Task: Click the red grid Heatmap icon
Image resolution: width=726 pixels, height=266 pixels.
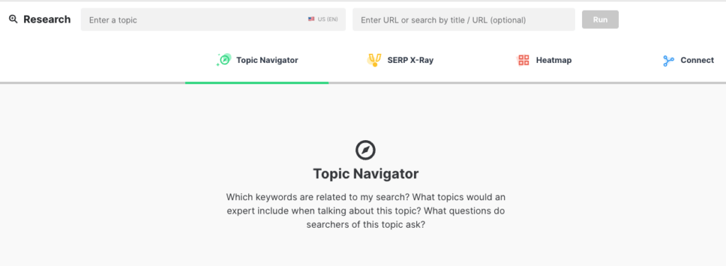Action: click(524, 60)
